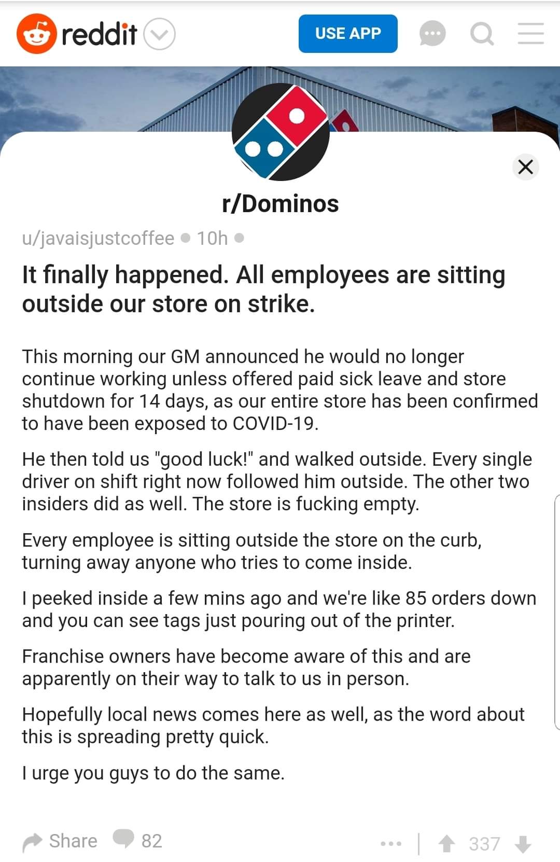
Task: Expand the dropdown chevron next to reddit
Action: click(159, 34)
